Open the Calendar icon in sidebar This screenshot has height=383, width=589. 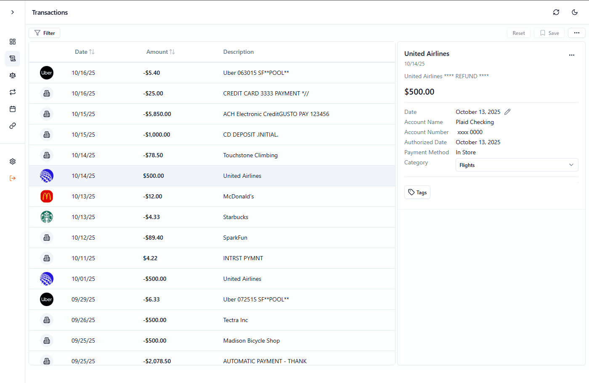(x=13, y=108)
